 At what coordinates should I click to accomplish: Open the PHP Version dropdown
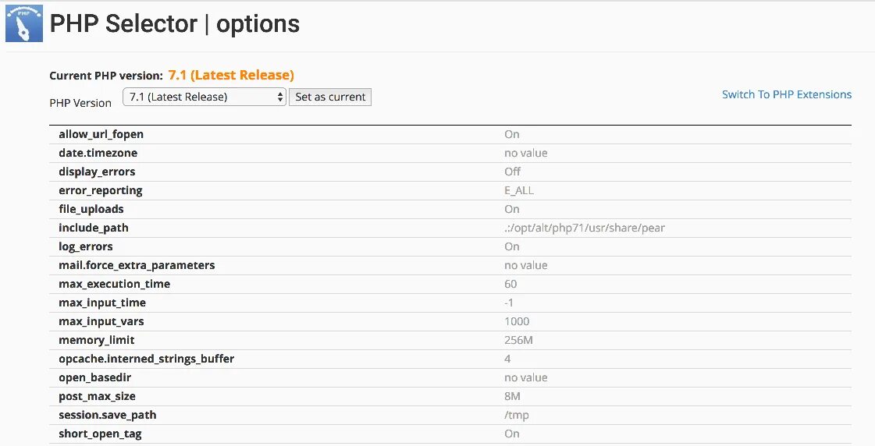(205, 97)
